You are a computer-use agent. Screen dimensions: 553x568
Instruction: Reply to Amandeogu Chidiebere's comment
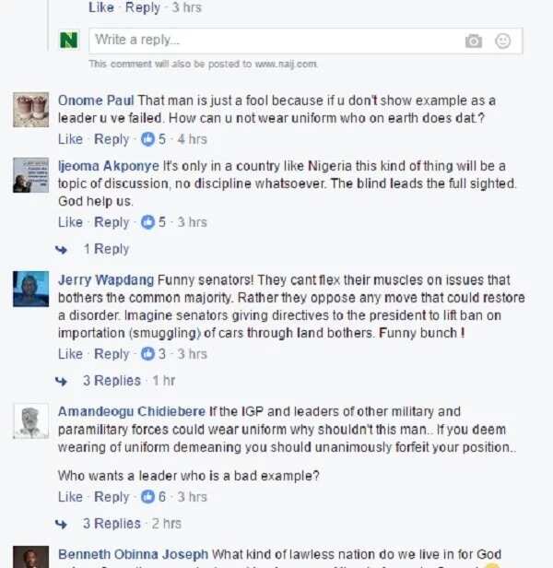[112, 497]
